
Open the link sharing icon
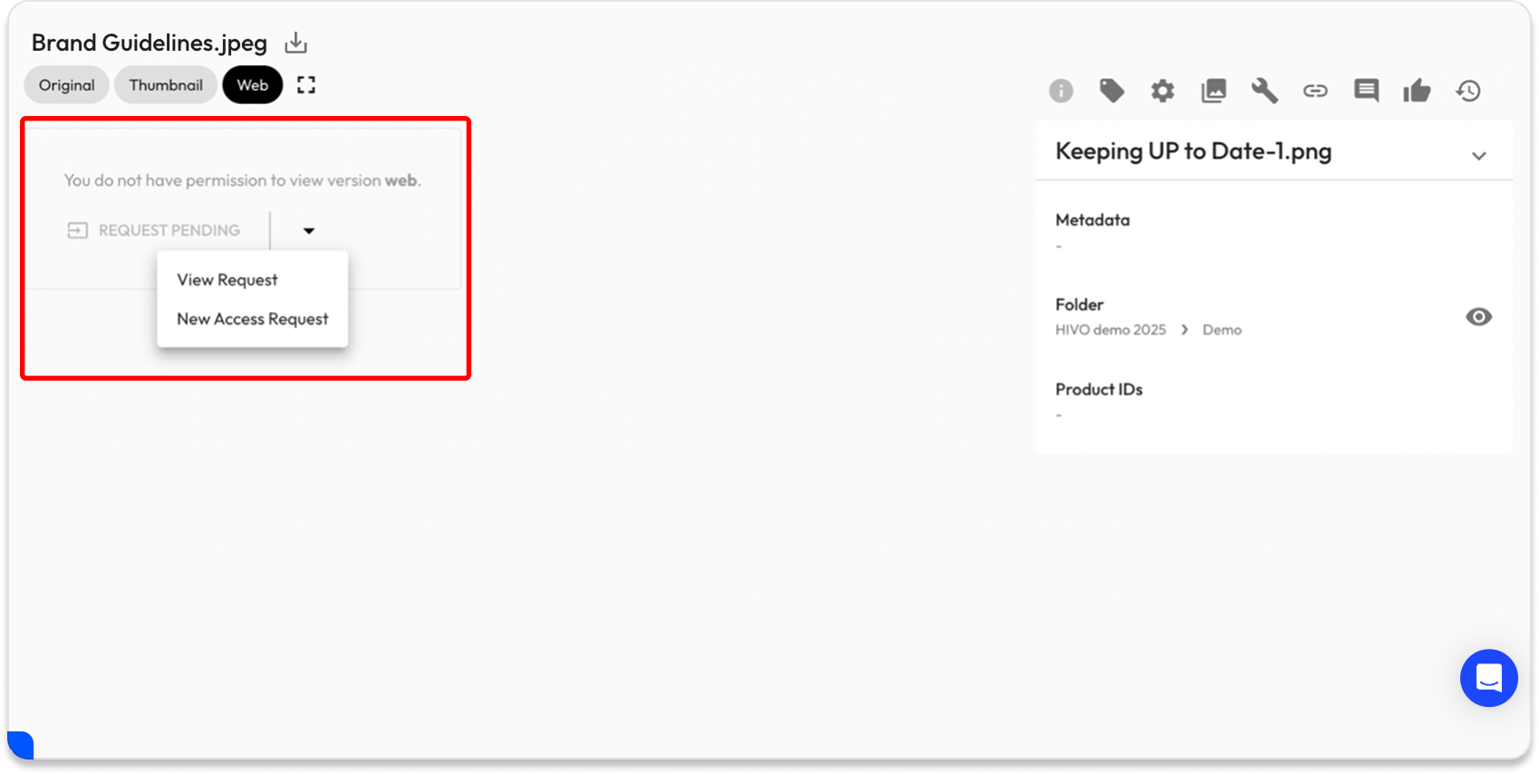click(1315, 91)
